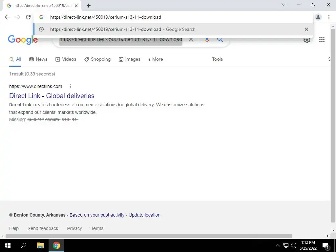Click the Chrome taskbar icon
Viewport: 336px width, 252px height.
click(56, 245)
